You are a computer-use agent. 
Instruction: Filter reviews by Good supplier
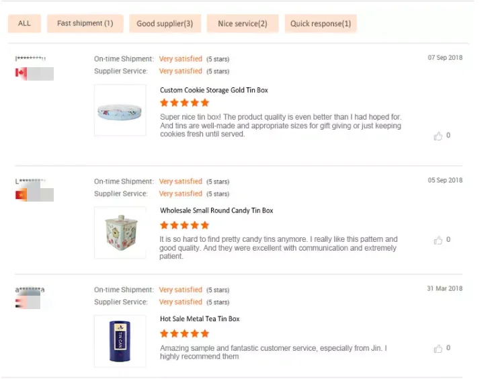tap(165, 24)
